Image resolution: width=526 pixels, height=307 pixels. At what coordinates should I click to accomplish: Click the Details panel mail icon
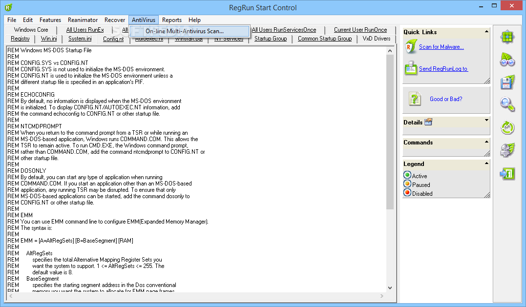pos(428,122)
